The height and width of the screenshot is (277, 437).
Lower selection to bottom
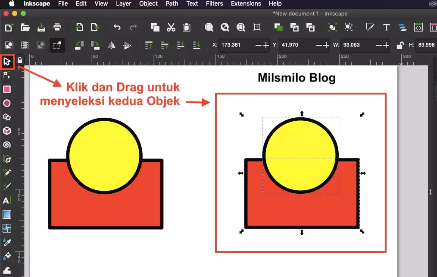pos(197,45)
